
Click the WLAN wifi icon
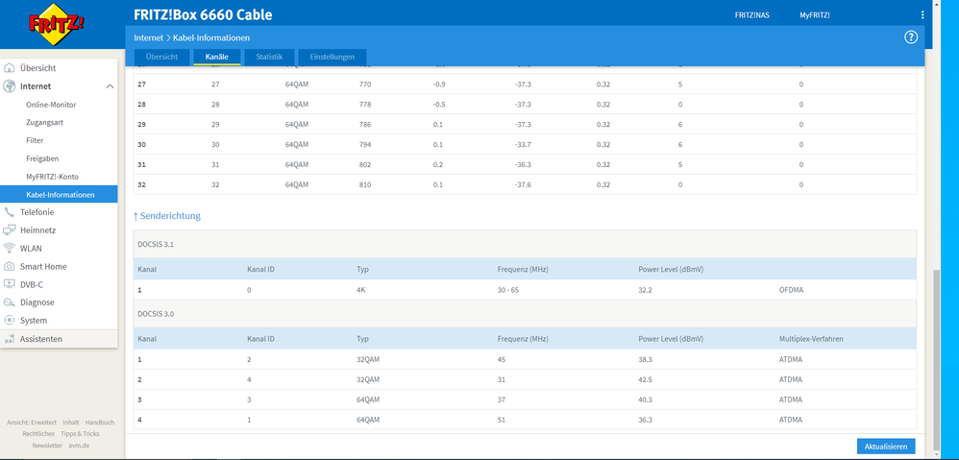[x=10, y=248]
